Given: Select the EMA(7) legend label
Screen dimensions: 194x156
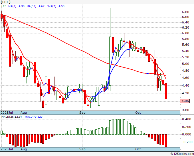Looking at the screenshot, I should tap(51, 6).
